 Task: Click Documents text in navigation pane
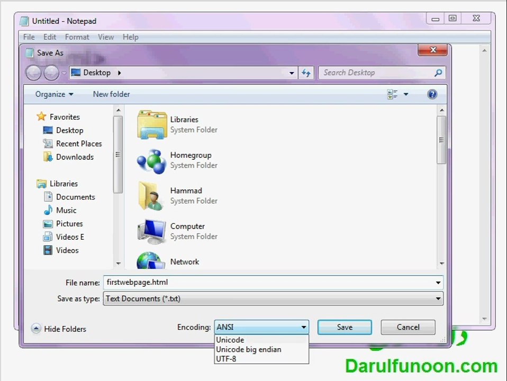tap(76, 197)
